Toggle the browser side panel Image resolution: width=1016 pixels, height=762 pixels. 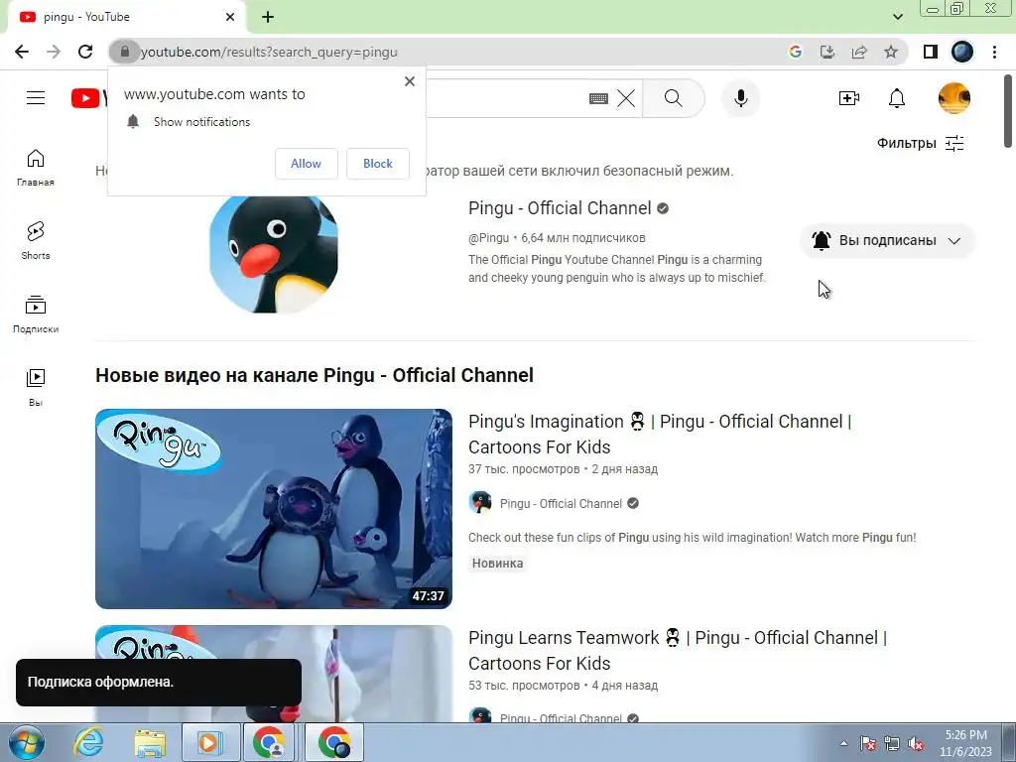click(x=931, y=52)
